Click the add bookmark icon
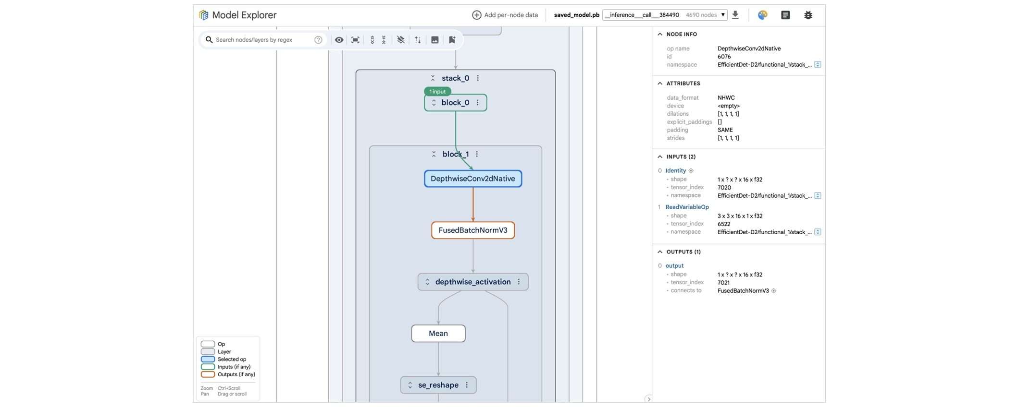This screenshot has width=1019, height=407. pyautogui.click(x=452, y=40)
